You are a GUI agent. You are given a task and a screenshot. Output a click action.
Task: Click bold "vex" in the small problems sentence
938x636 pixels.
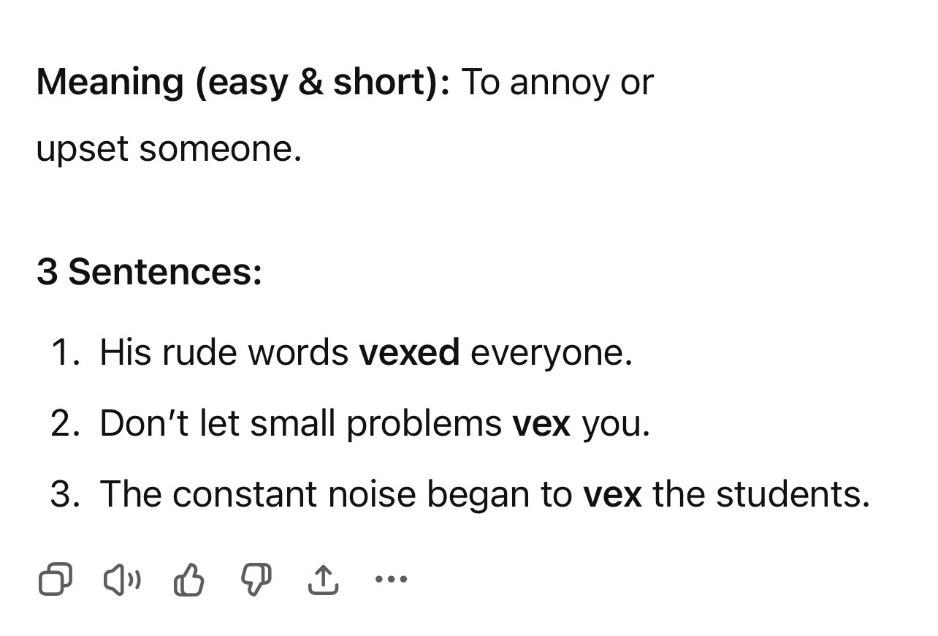[541, 423]
